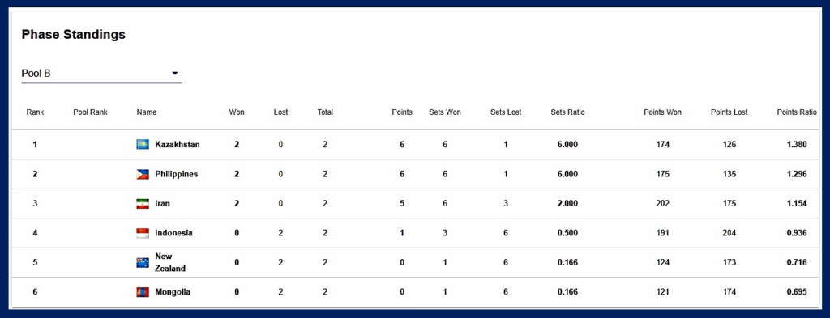Viewport: 830px width, 318px height.
Task: Click the Kazakhstan flag icon
Action: pyautogui.click(x=143, y=145)
